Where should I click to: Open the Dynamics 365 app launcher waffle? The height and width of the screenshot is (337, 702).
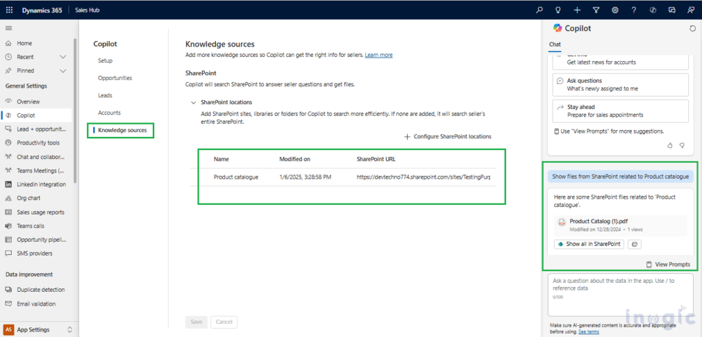pyautogui.click(x=9, y=10)
